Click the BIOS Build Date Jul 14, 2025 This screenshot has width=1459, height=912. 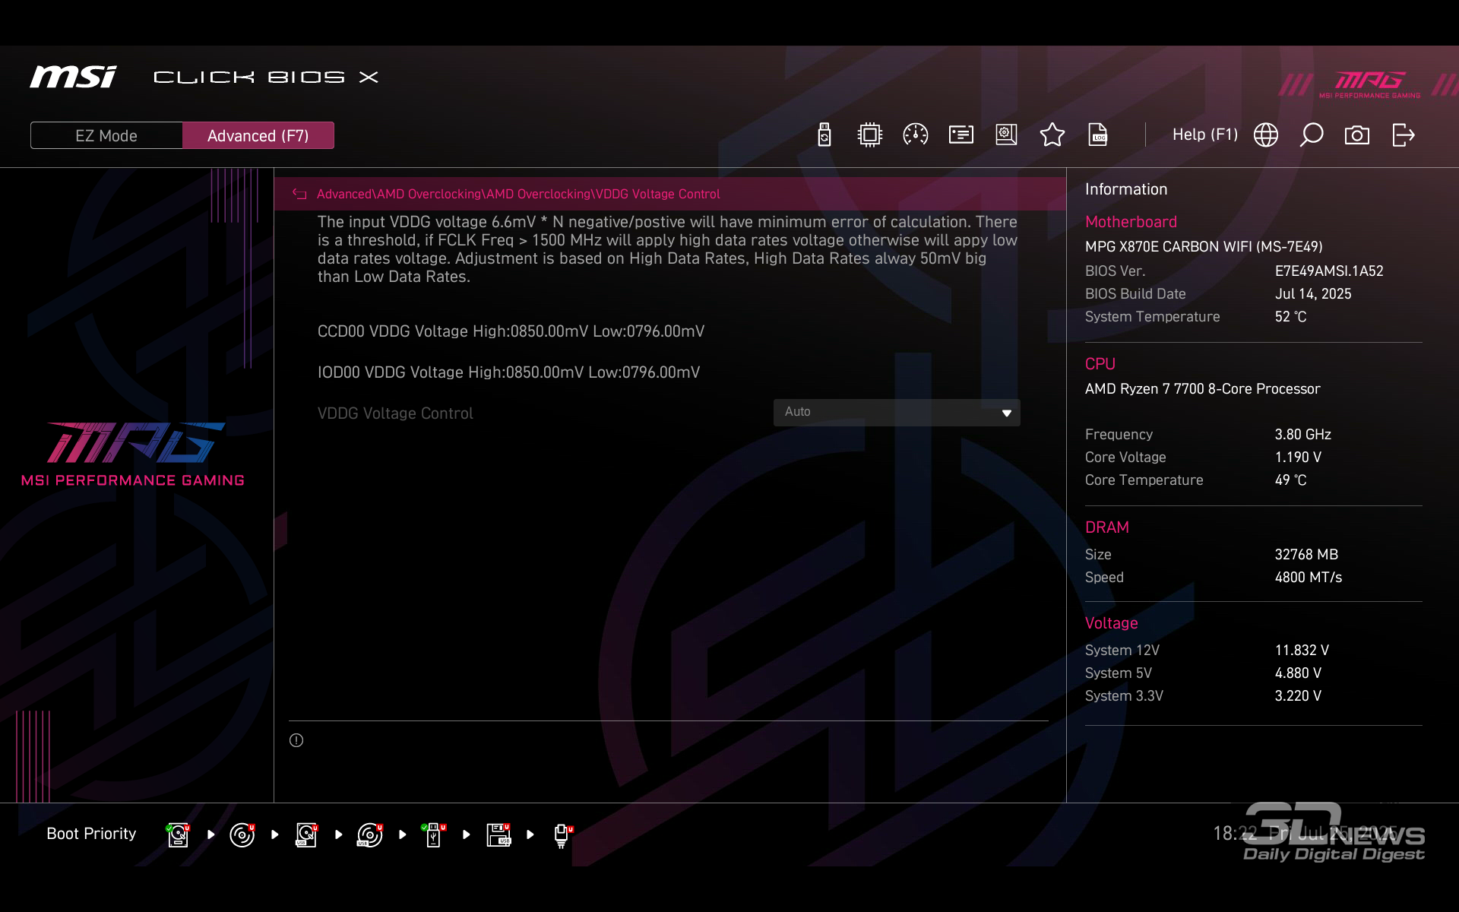(x=1313, y=294)
